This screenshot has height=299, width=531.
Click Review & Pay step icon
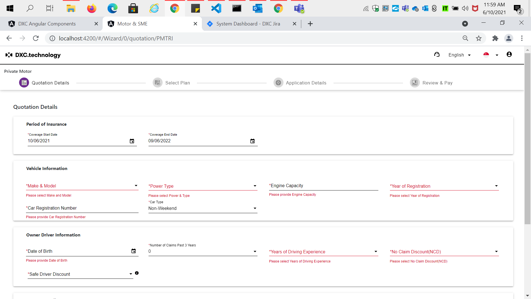(x=415, y=83)
